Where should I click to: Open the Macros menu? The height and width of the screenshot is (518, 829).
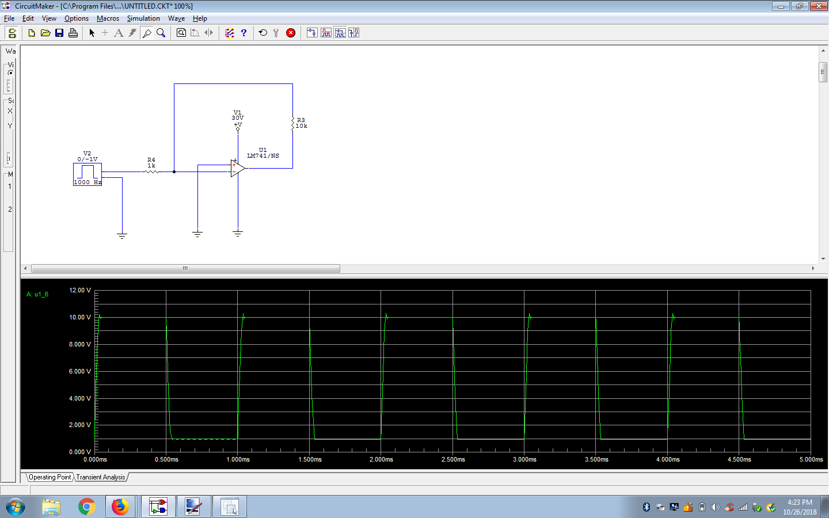pos(108,18)
